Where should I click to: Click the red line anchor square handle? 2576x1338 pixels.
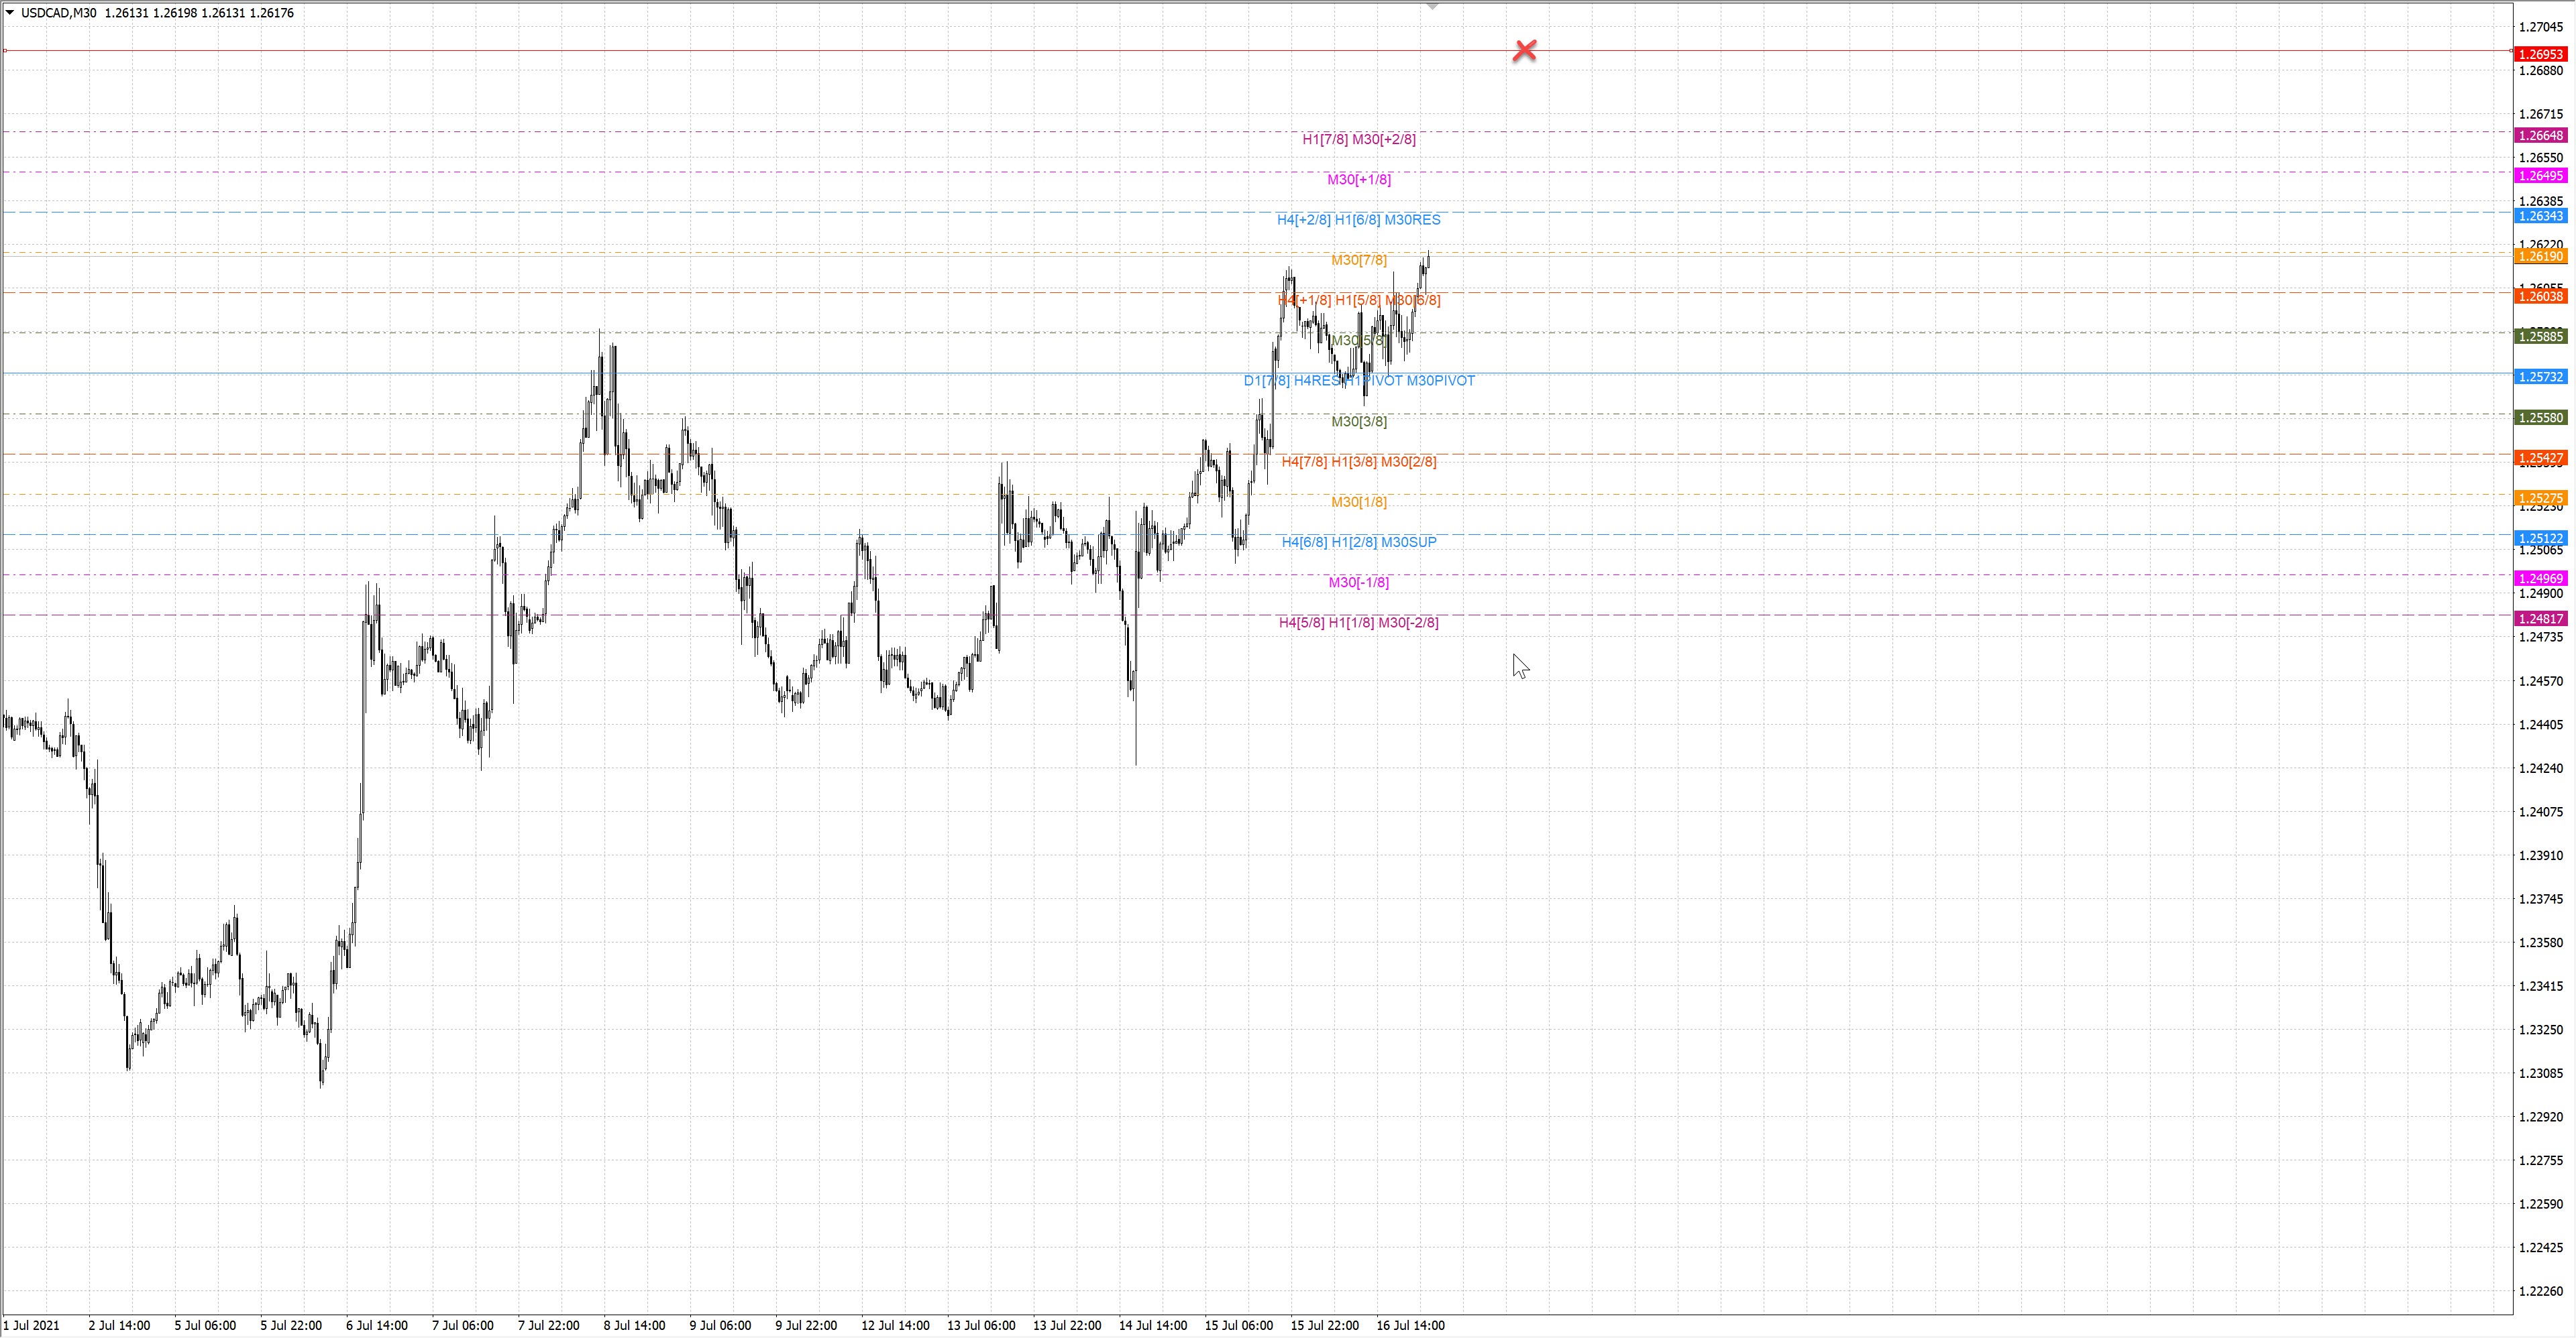tap(6, 50)
